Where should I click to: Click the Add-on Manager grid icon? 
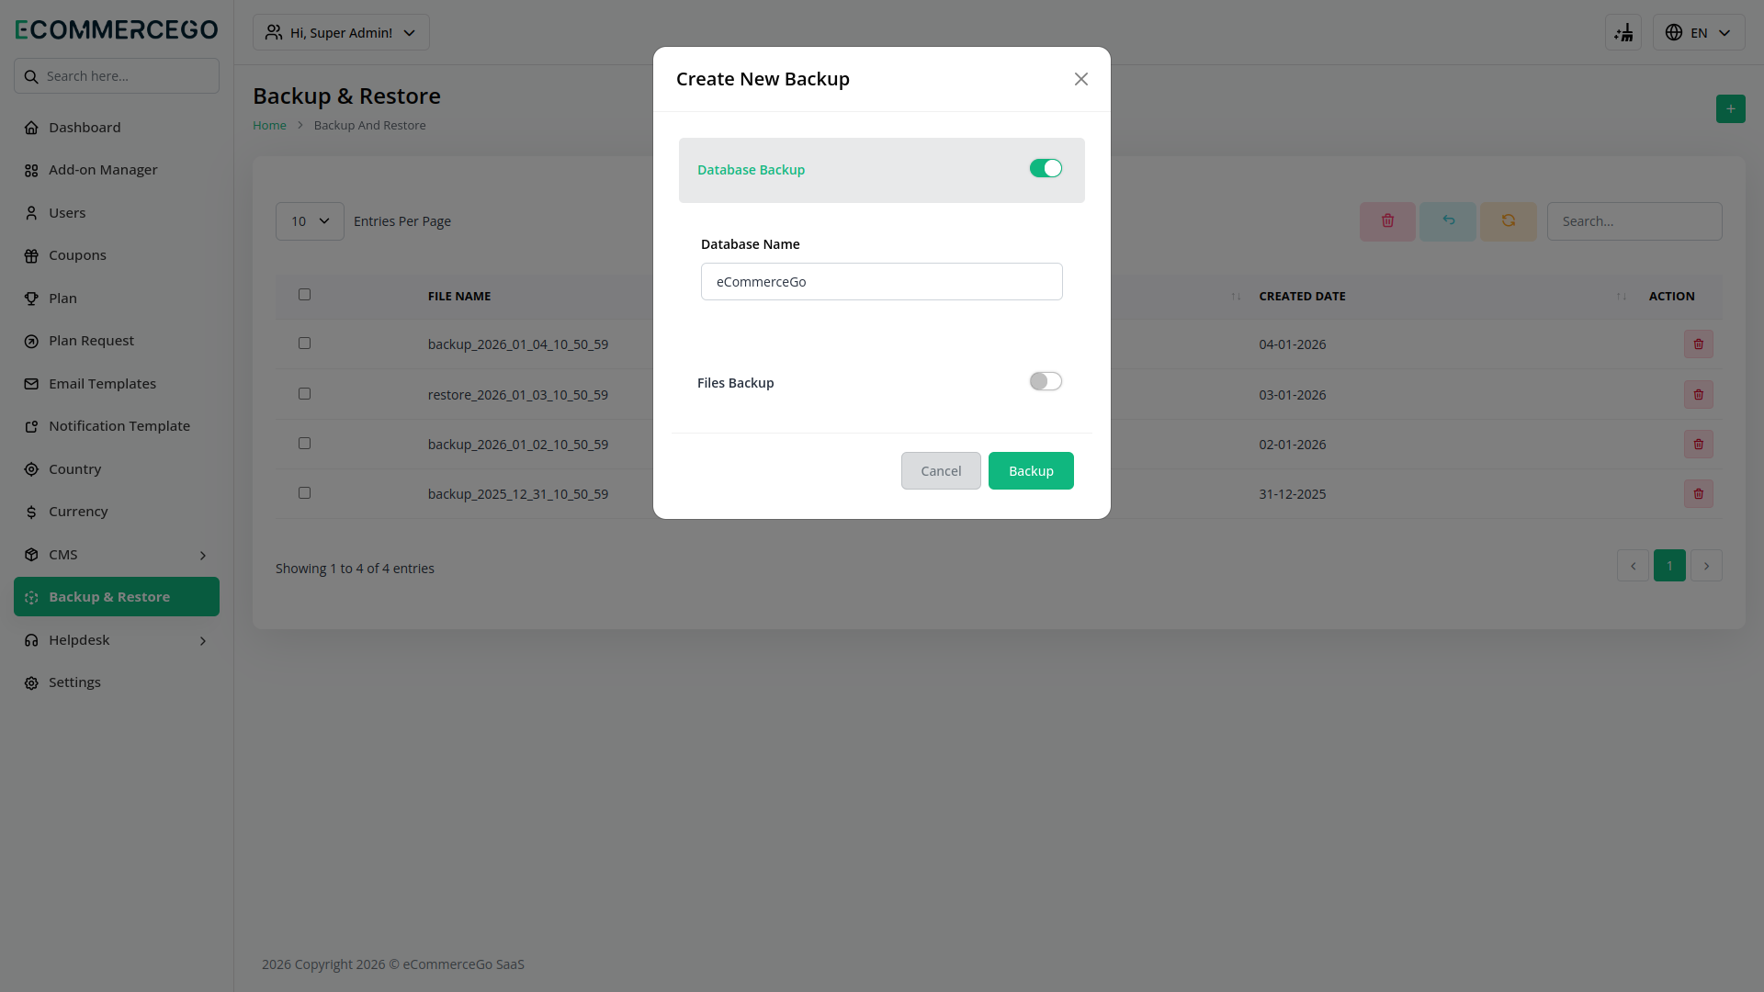(31, 170)
